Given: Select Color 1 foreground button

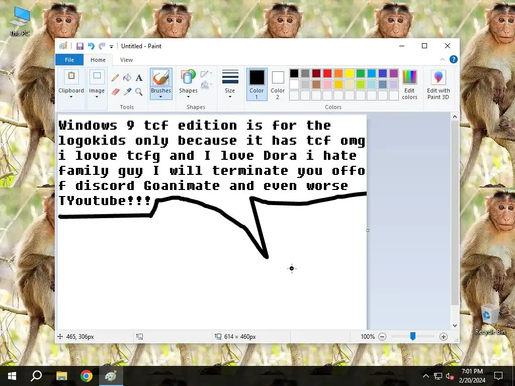Looking at the screenshot, I should tap(257, 84).
